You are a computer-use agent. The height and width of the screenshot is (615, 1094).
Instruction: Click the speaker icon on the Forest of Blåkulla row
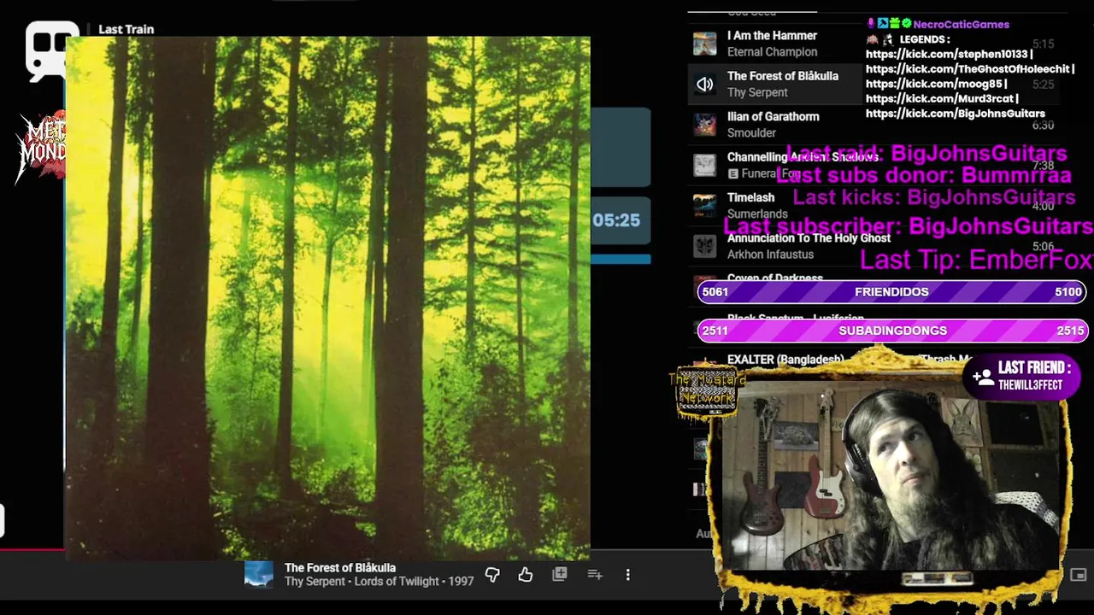point(704,84)
